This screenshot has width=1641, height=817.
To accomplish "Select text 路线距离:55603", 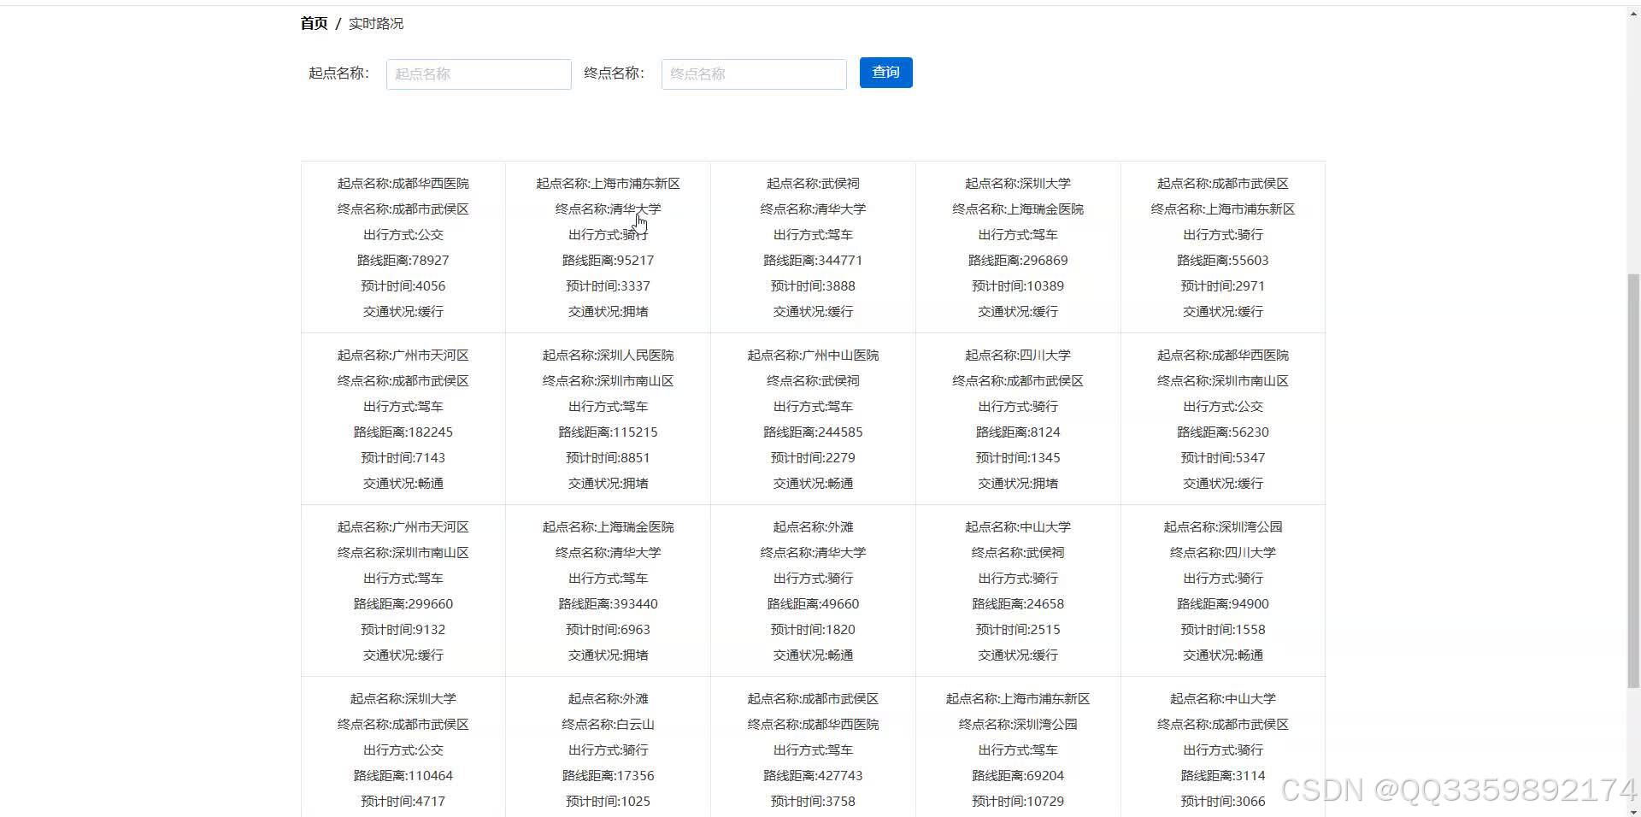I will [1223, 261].
